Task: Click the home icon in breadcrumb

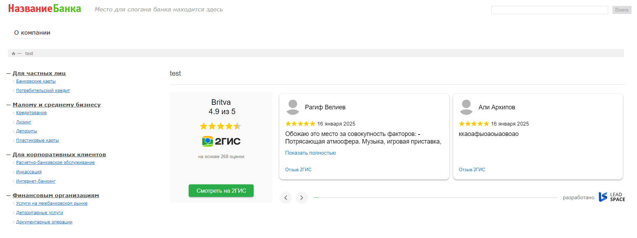Action: pyautogui.click(x=14, y=54)
